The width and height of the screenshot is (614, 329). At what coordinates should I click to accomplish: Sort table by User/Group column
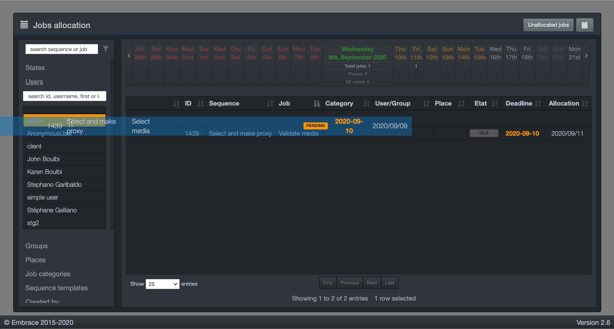pyautogui.click(x=402, y=103)
